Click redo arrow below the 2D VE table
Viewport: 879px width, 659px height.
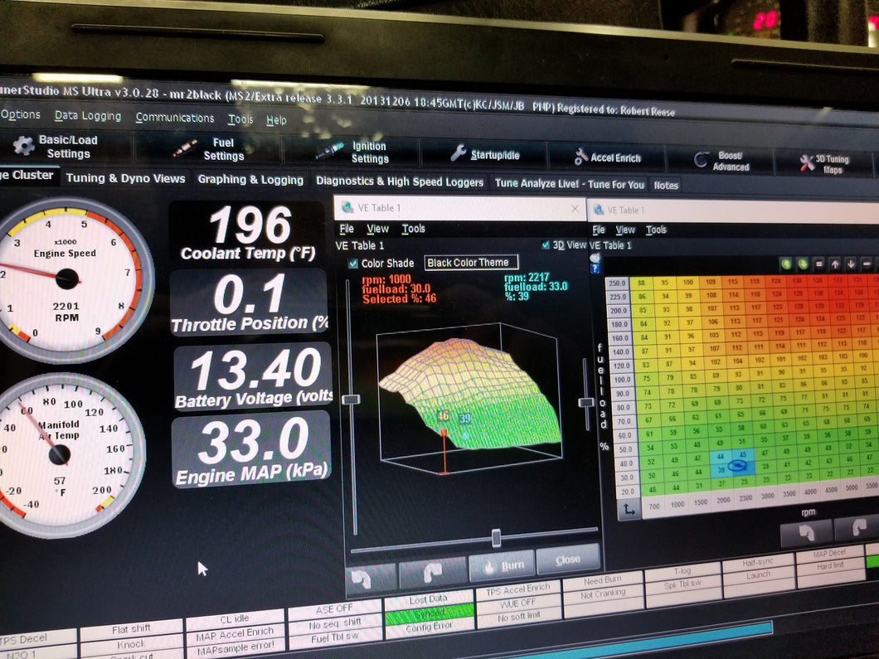[857, 528]
